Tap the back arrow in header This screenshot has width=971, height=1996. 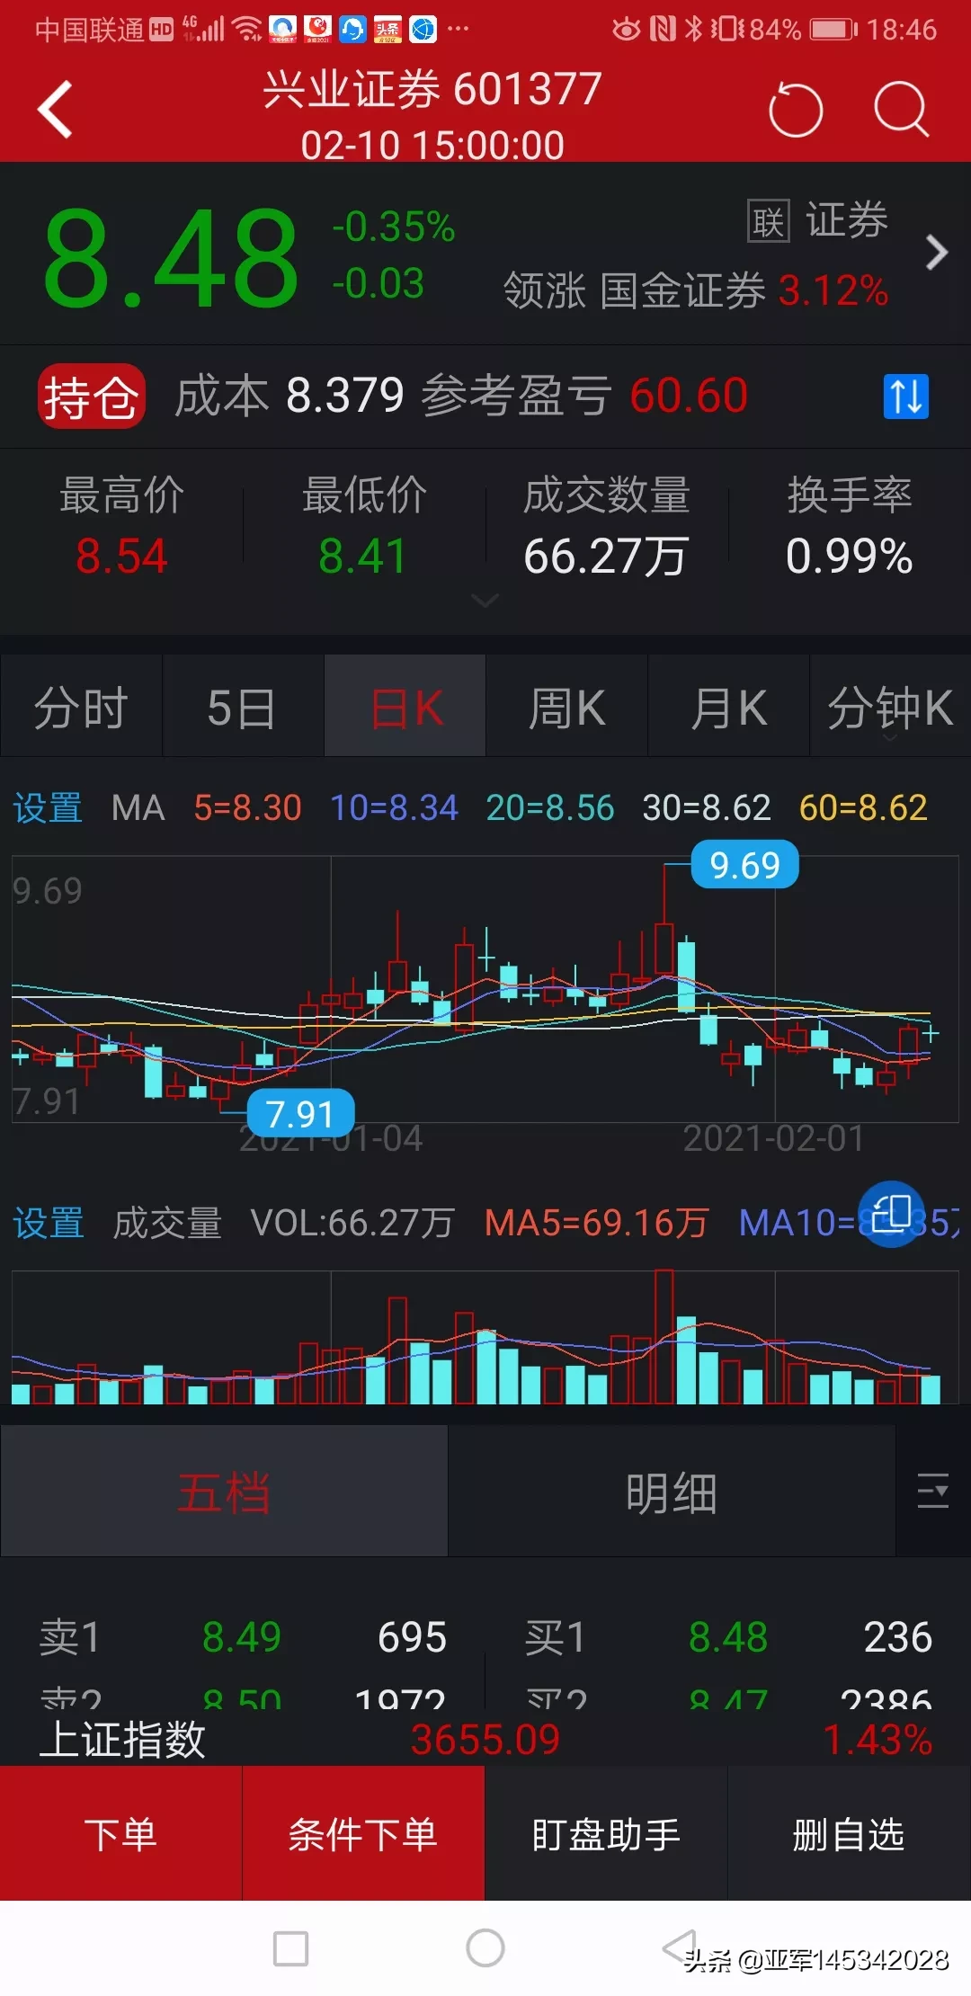click(56, 110)
